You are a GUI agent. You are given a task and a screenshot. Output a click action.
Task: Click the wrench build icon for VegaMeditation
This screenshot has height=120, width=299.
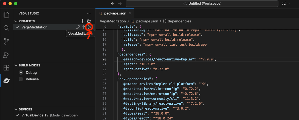pos(78,27)
